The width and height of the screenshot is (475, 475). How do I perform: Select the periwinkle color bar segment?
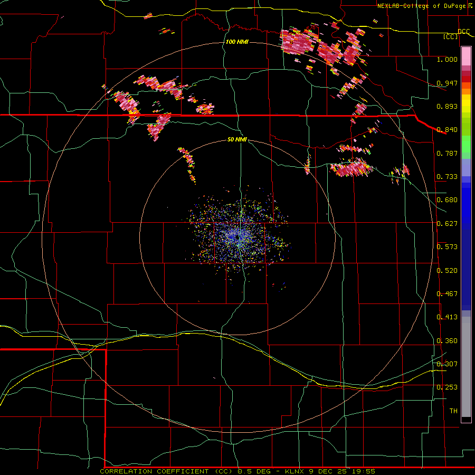click(x=466, y=168)
